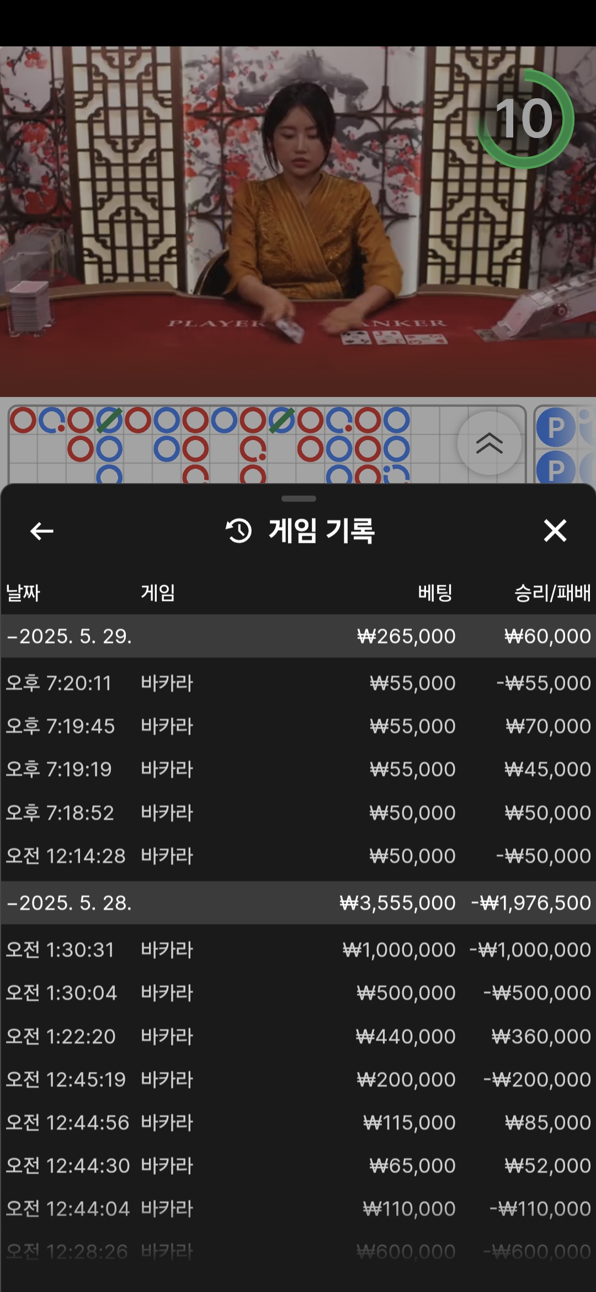Open the 오전 12:28:26 game record
596x1292 pixels.
tap(298, 1252)
